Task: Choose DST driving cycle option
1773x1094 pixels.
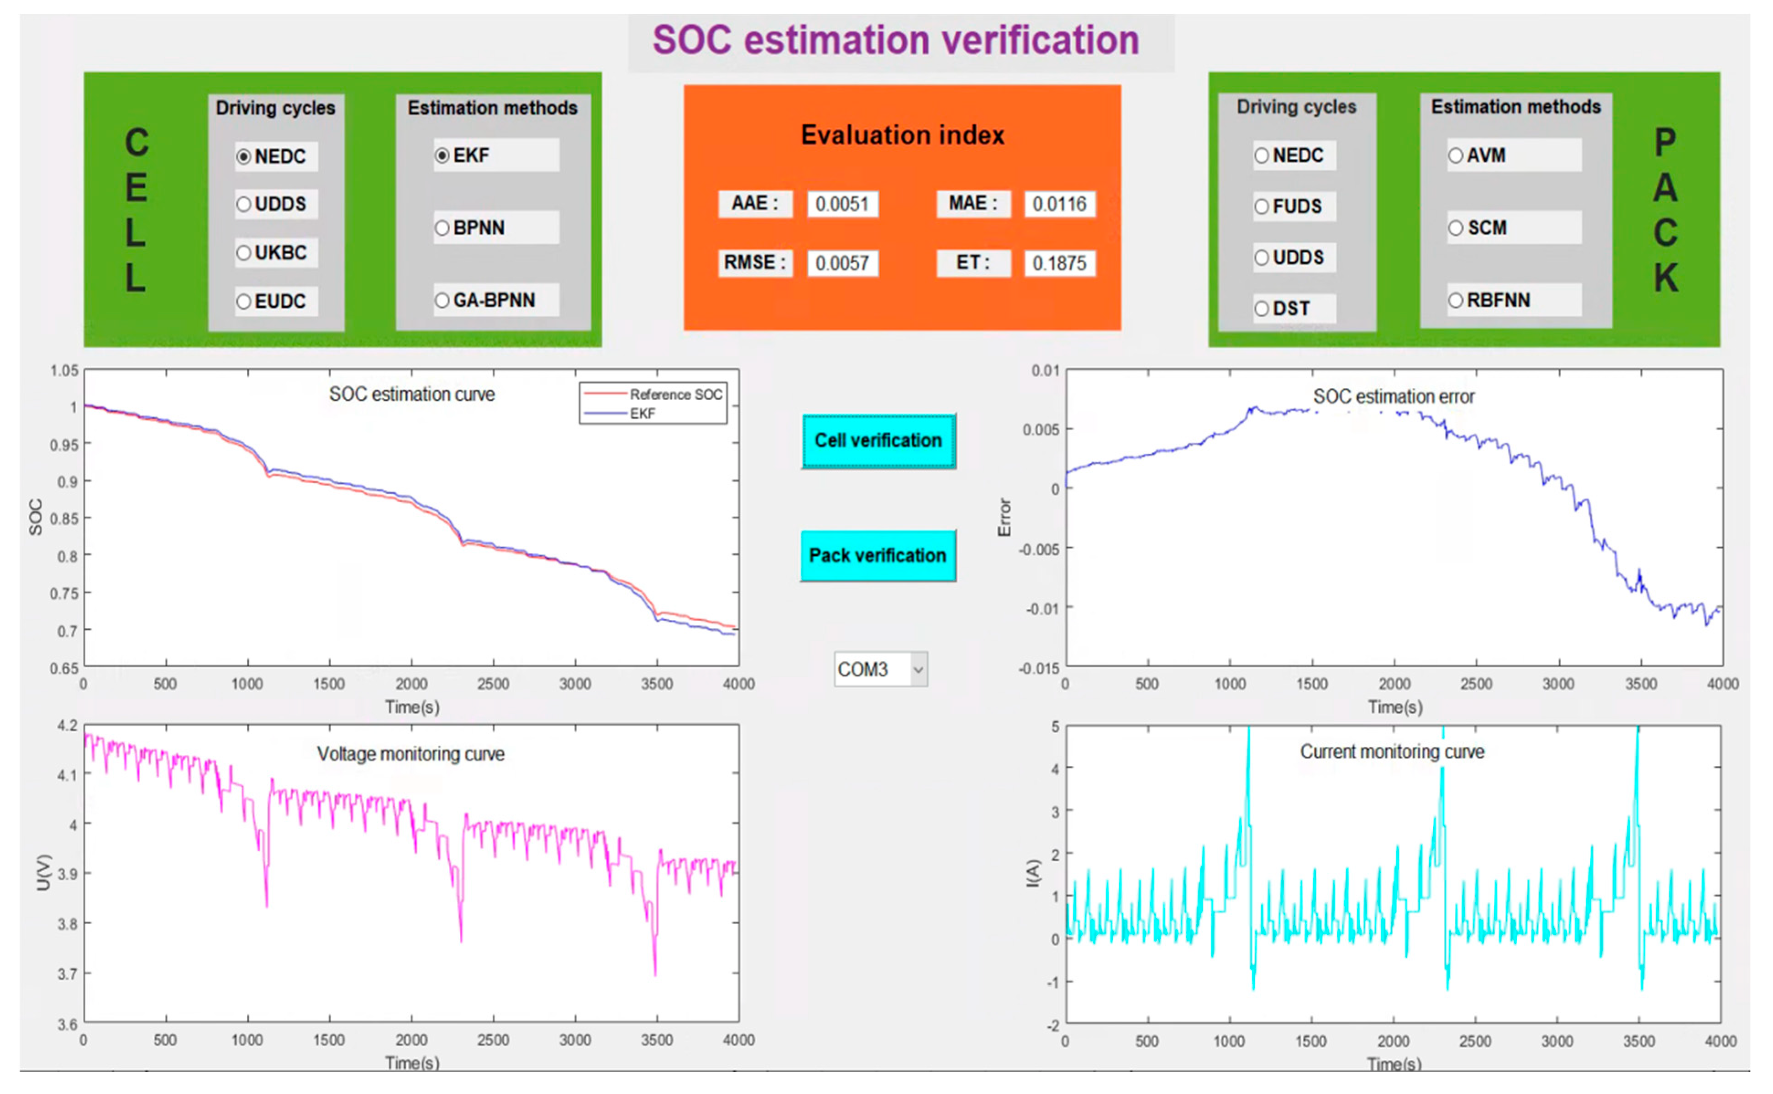Action: coord(1261,309)
